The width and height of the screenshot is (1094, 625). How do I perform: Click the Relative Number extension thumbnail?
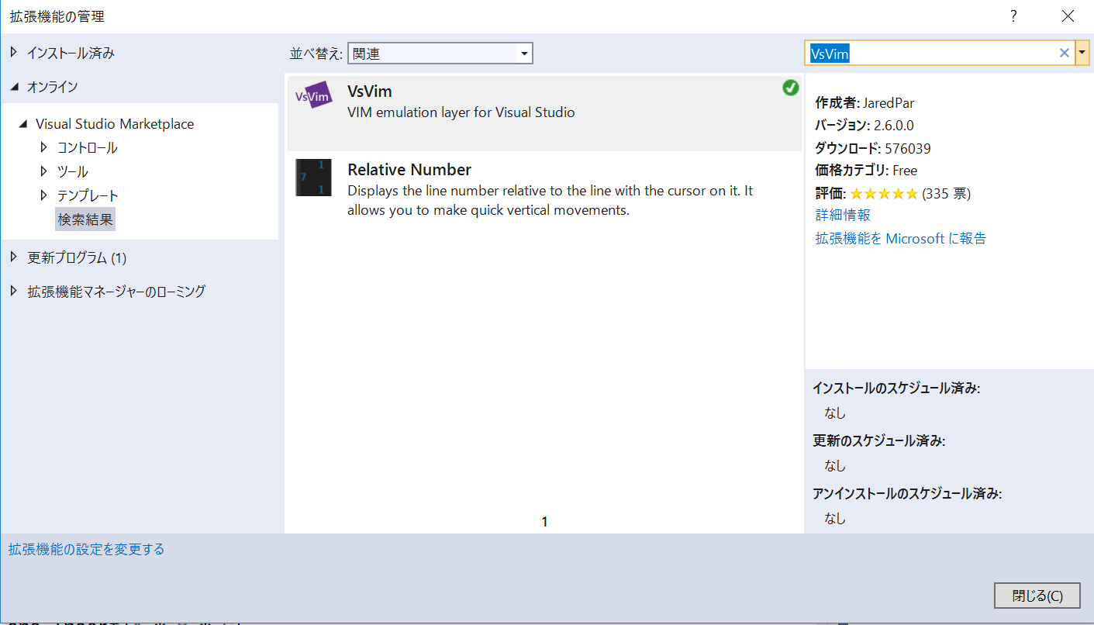(313, 178)
